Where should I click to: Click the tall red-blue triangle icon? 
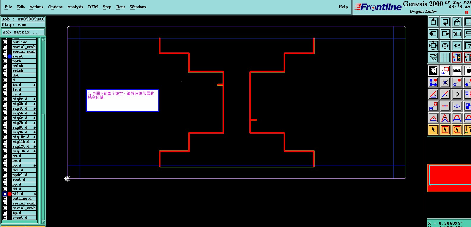click(445, 118)
